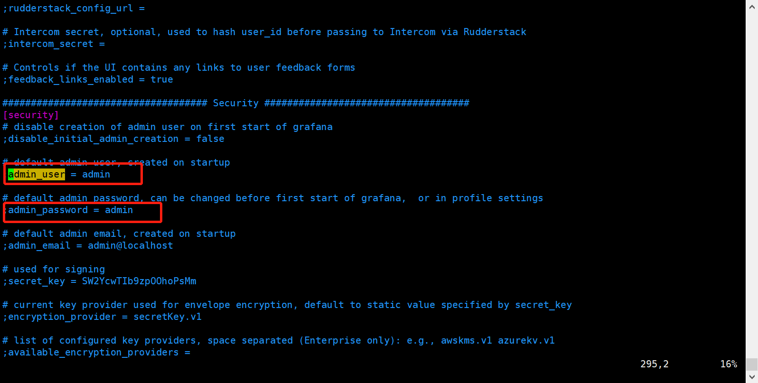Click the feedback_links_enabled true value
The width and height of the screenshot is (758, 383).
point(162,80)
